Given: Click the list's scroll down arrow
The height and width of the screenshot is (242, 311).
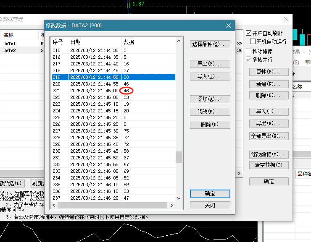Looking at the screenshot, I should click(x=179, y=198).
